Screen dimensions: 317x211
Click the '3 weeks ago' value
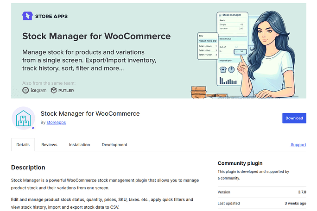pyautogui.click(x=295, y=203)
